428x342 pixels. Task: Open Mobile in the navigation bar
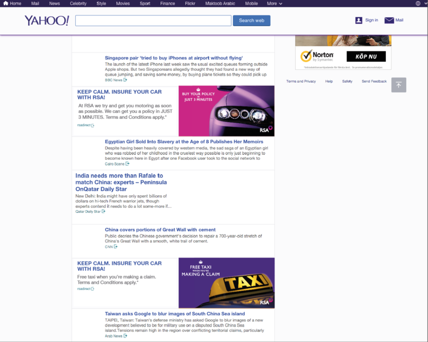click(x=252, y=3)
